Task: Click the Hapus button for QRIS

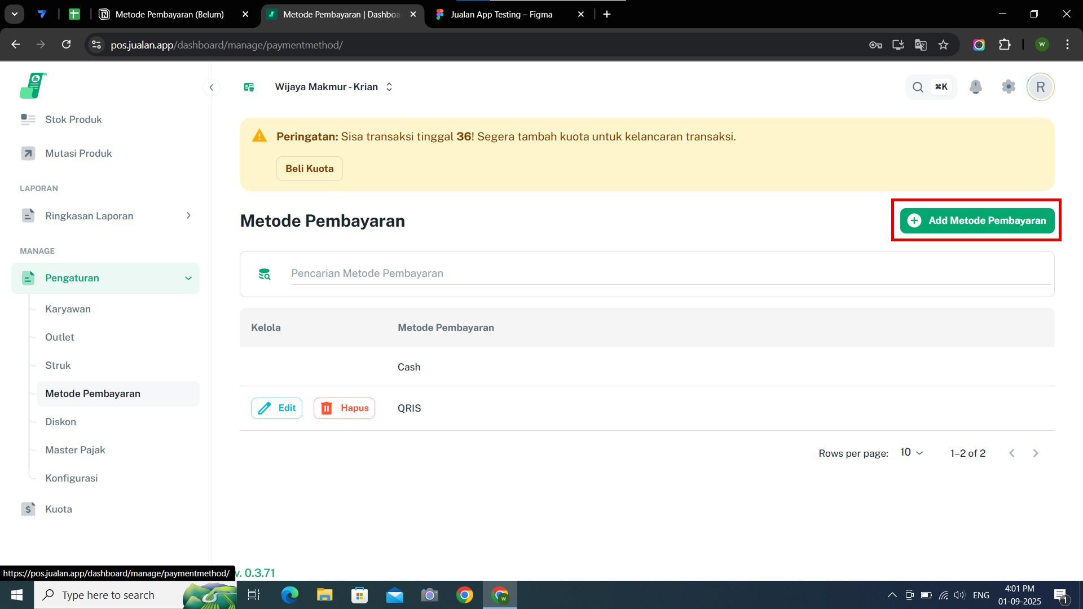Action: click(344, 408)
